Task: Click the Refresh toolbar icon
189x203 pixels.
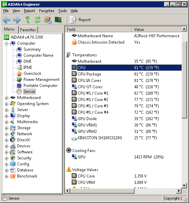Action: click(38, 20)
